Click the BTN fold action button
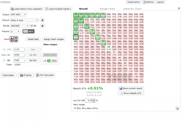Image resolution: width=182 pixels, height=123 pixels. [33, 49]
